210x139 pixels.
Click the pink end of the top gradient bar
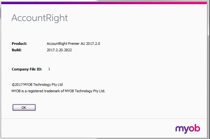[201, 3]
